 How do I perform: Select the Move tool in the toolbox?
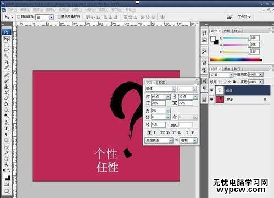coord(7,39)
